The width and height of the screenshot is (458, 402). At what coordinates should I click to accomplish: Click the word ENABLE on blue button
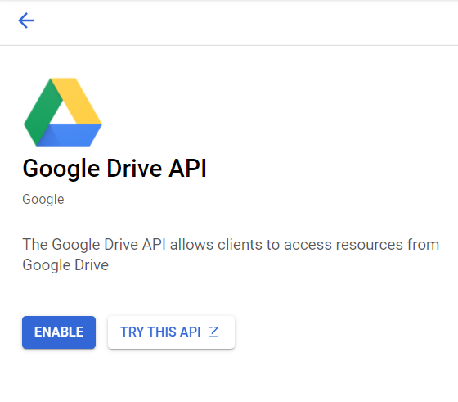click(x=59, y=332)
